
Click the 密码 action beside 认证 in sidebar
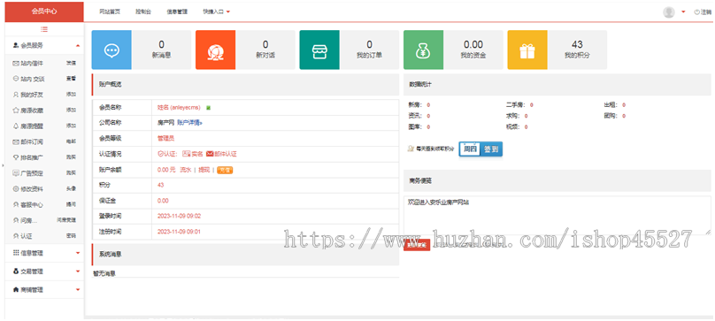[71, 236]
